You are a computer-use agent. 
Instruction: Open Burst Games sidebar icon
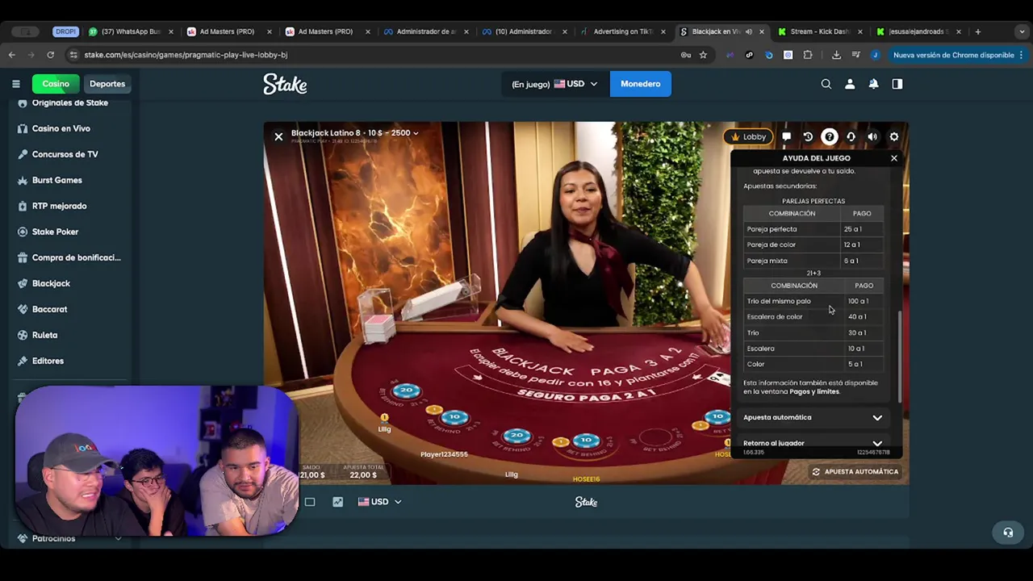coord(23,180)
